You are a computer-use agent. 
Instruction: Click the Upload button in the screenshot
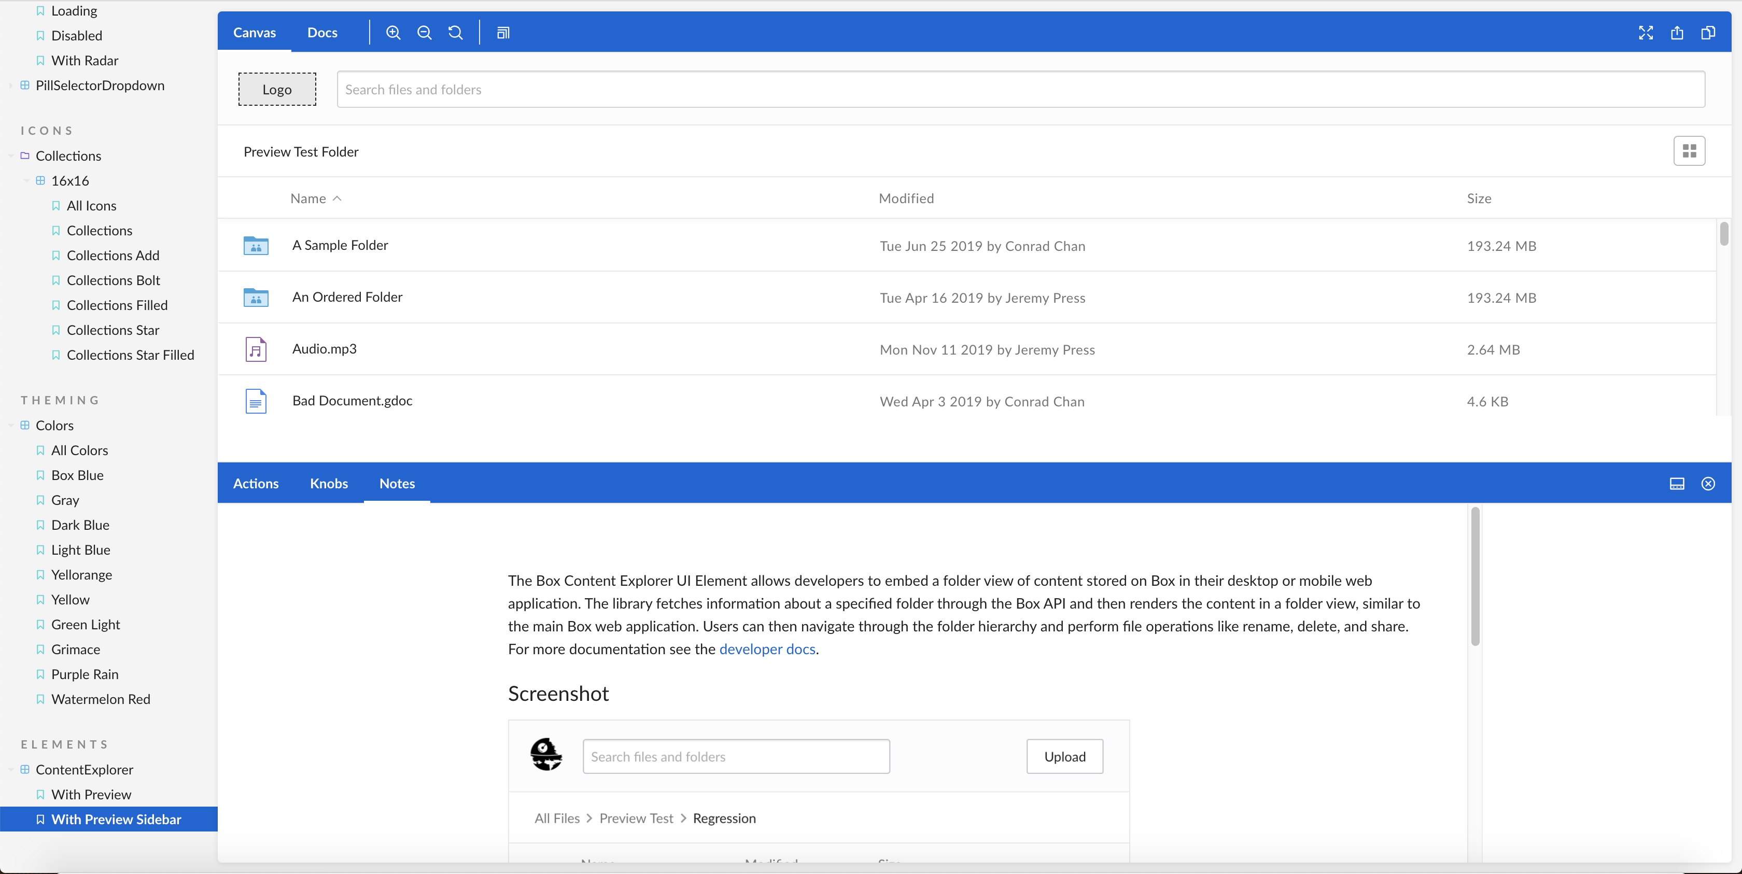click(x=1064, y=756)
